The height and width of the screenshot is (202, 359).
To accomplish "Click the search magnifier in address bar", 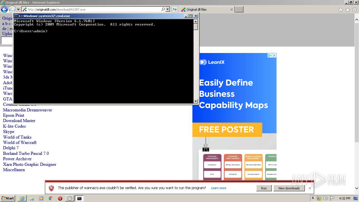I will (x=163, y=9).
